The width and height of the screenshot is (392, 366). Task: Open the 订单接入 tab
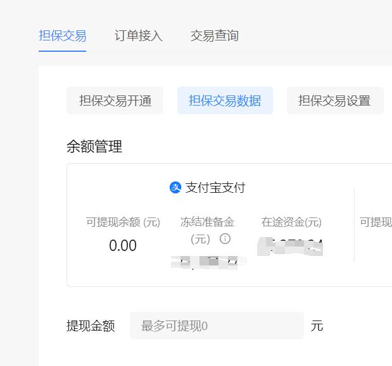coord(138,35)
